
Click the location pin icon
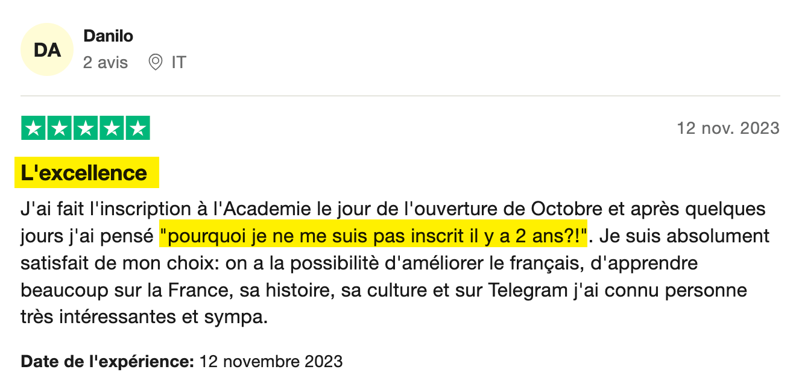point(156,62)
